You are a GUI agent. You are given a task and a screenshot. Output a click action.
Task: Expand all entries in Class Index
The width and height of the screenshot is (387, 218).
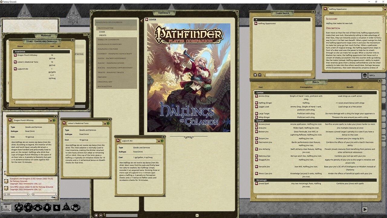tap(255, 75)
